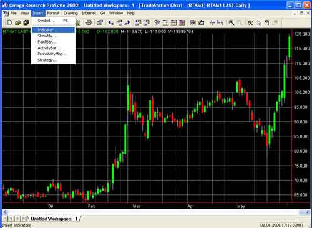Open the View menu
The image size is (312, 228).
tap(24, 13)
